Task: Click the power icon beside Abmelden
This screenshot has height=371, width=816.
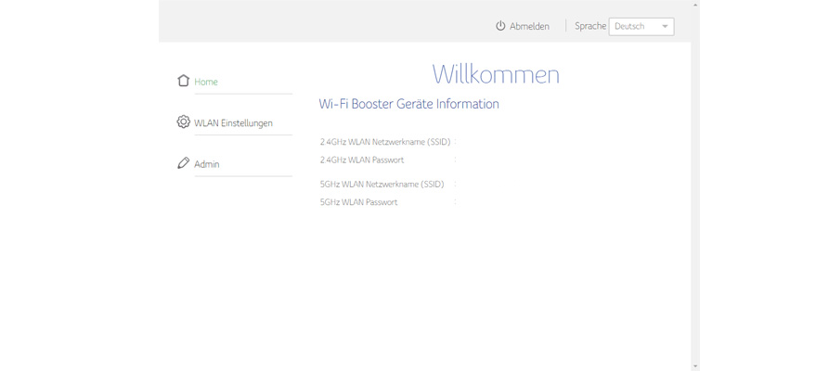Action: pyautogui.click(x=500, y=26)
